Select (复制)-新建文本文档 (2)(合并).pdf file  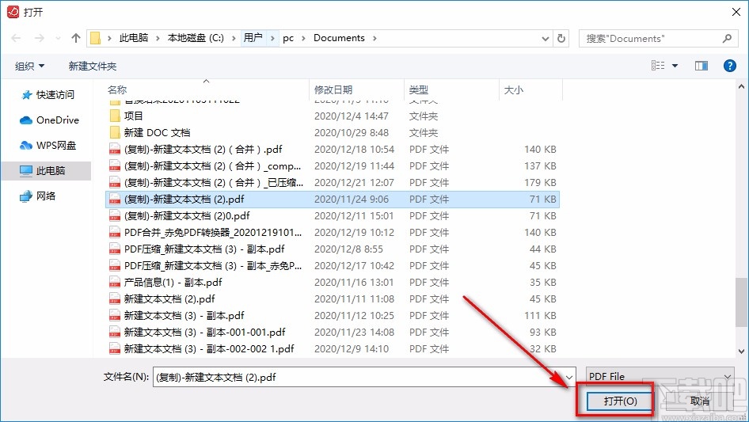pos(332,150)
